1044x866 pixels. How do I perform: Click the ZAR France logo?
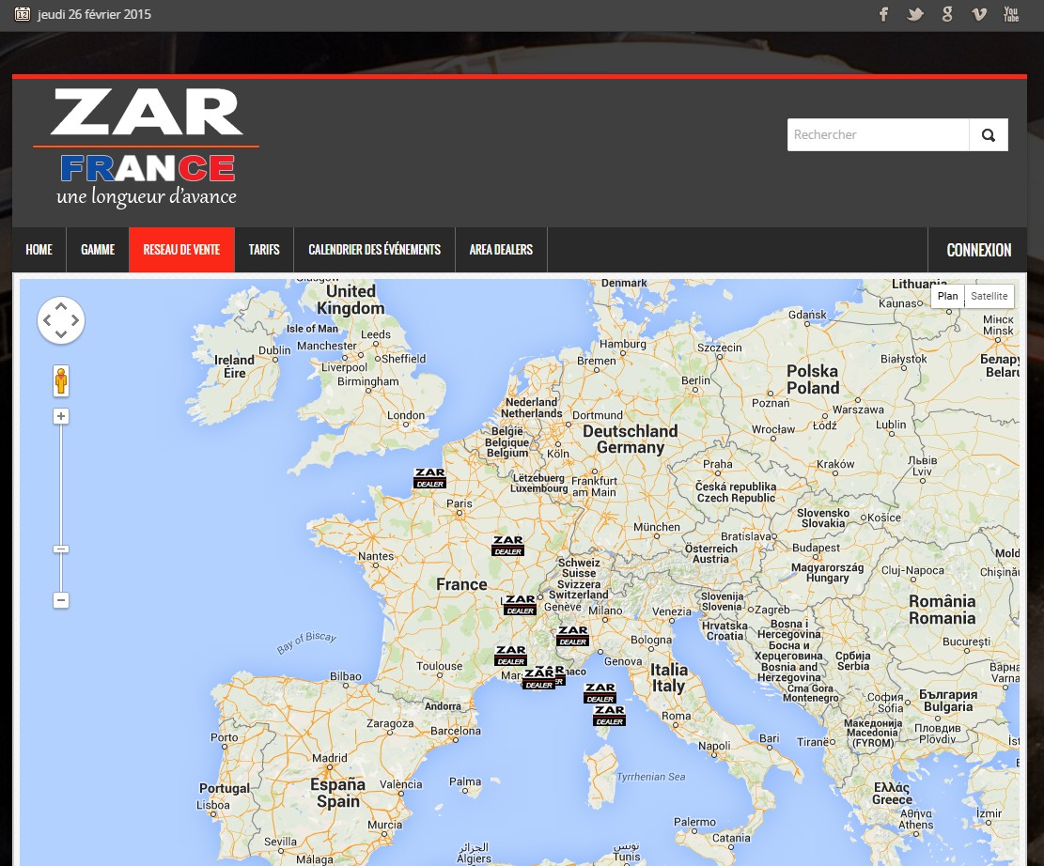[146, 147]
